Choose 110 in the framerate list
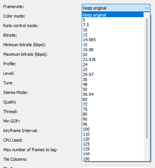This screenshot has width=155, height=168. (x=113, y=134)
